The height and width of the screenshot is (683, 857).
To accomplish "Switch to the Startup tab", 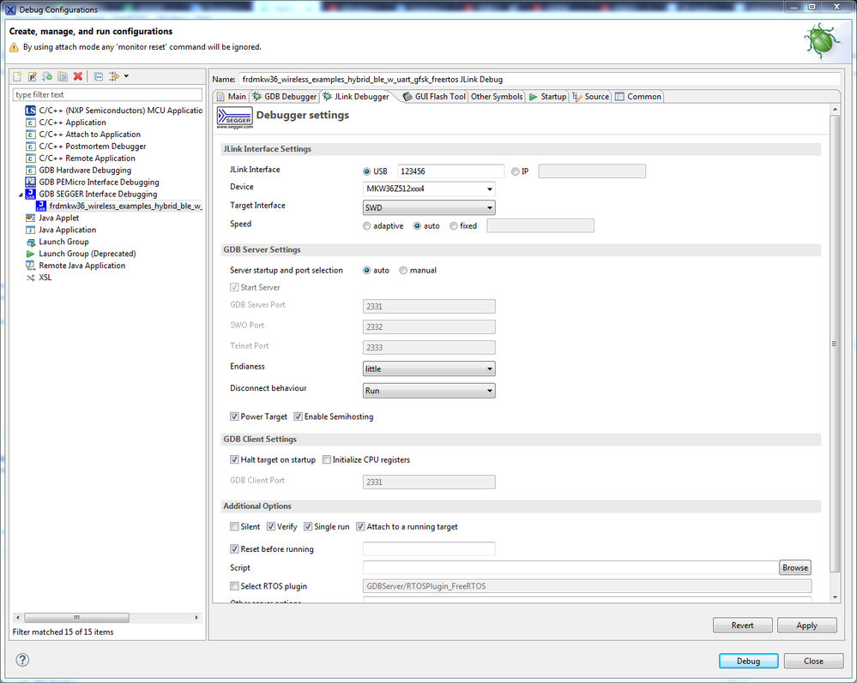I will click(x=547, y=97).
